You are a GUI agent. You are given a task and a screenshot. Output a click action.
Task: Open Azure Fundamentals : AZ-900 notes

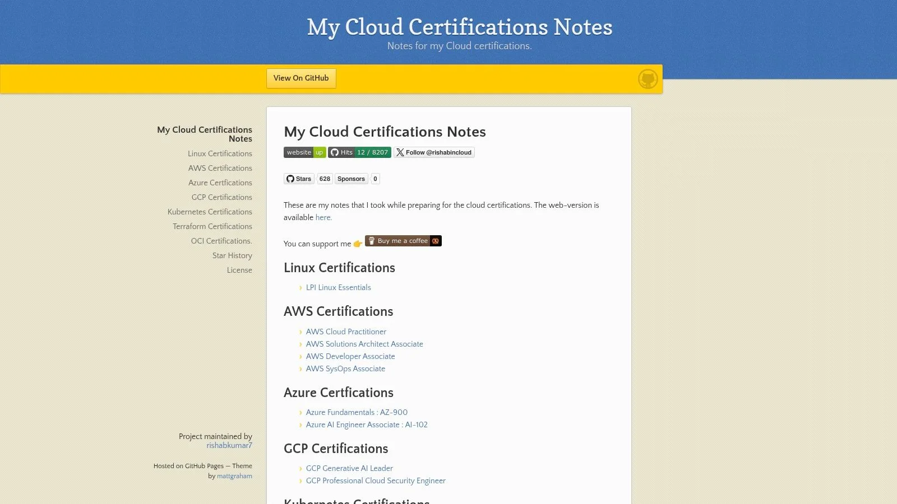point(357,412)
